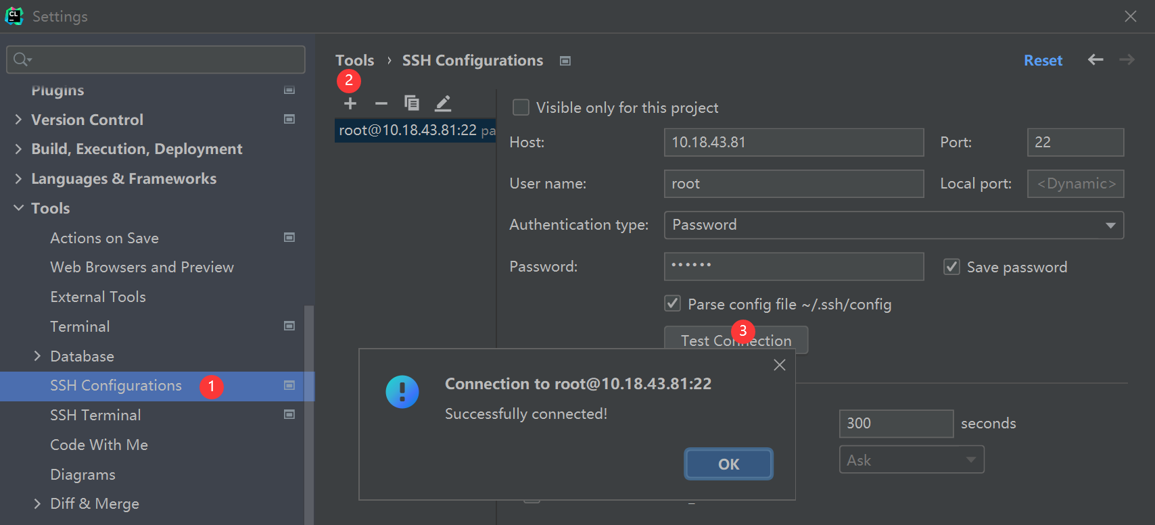Click OK in the connection dialog
This screenshot has width=1155, height=525.
point(729,464)
